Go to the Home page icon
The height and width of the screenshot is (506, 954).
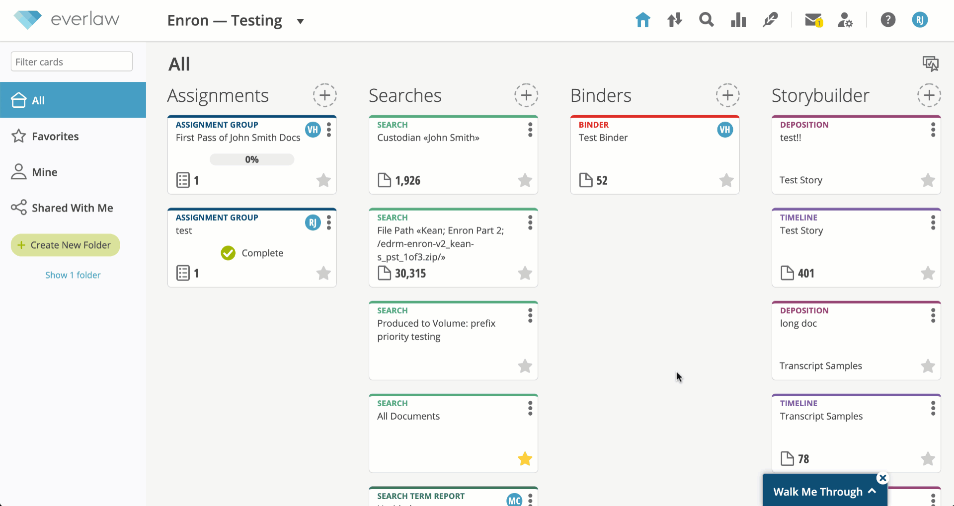(642, 20)
